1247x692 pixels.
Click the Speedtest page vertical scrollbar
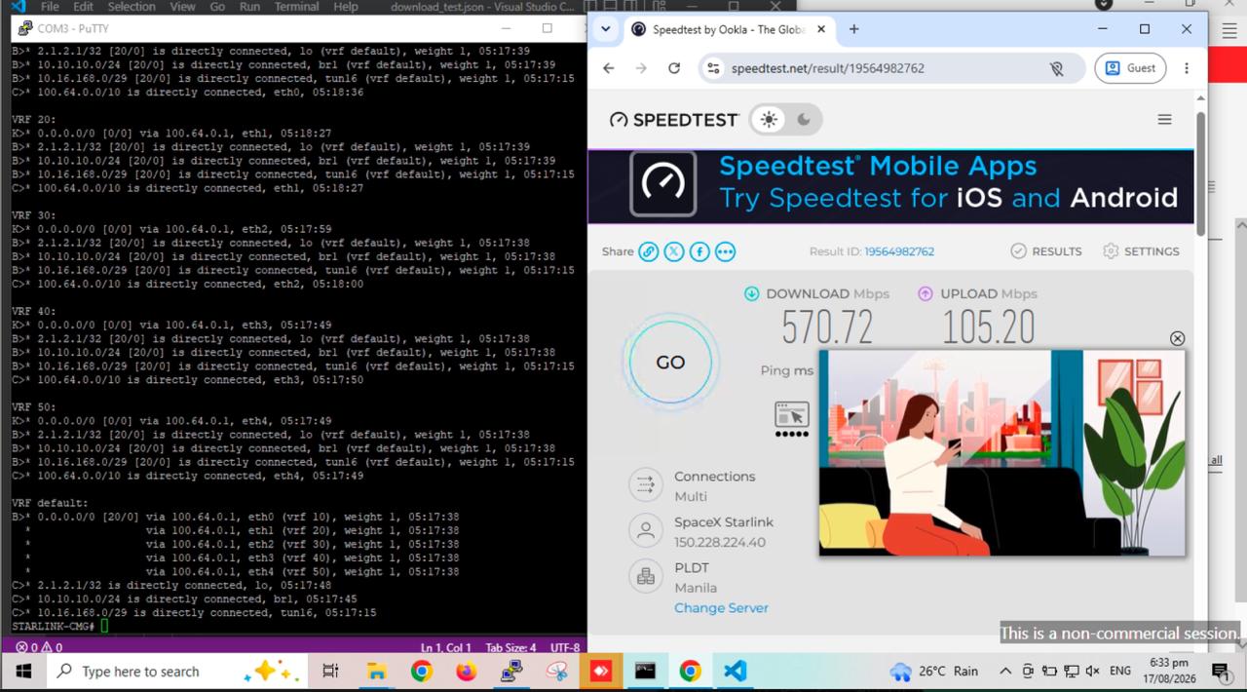tap(1200, 173)
